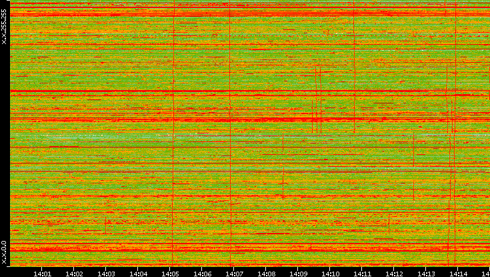Click the 14:01 time axis label
490x277 pixels.
42,274
